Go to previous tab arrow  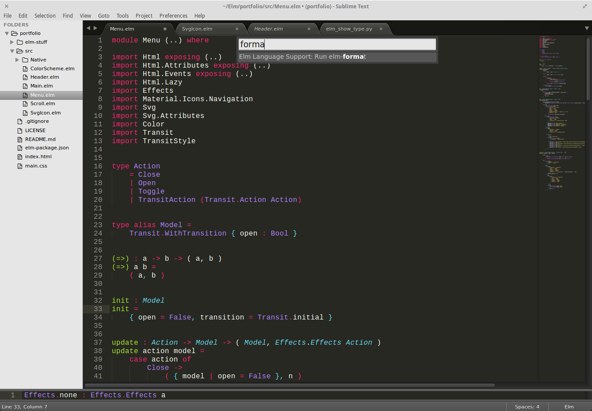88,28
